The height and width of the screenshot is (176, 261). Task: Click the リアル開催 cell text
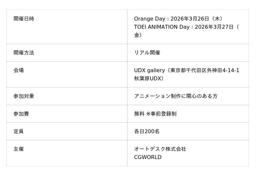pos(147,53)
